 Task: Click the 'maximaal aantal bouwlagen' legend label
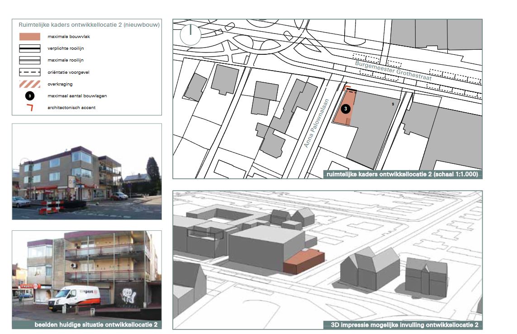77,95
